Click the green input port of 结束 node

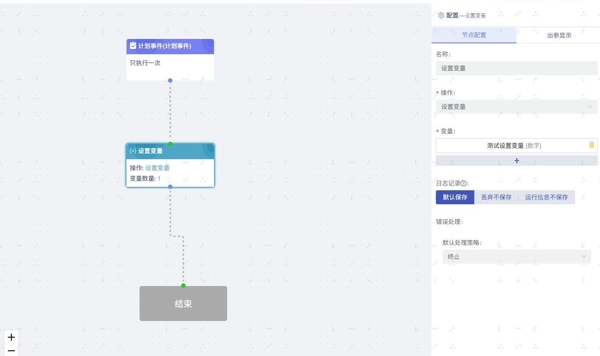tap(183, 286)
